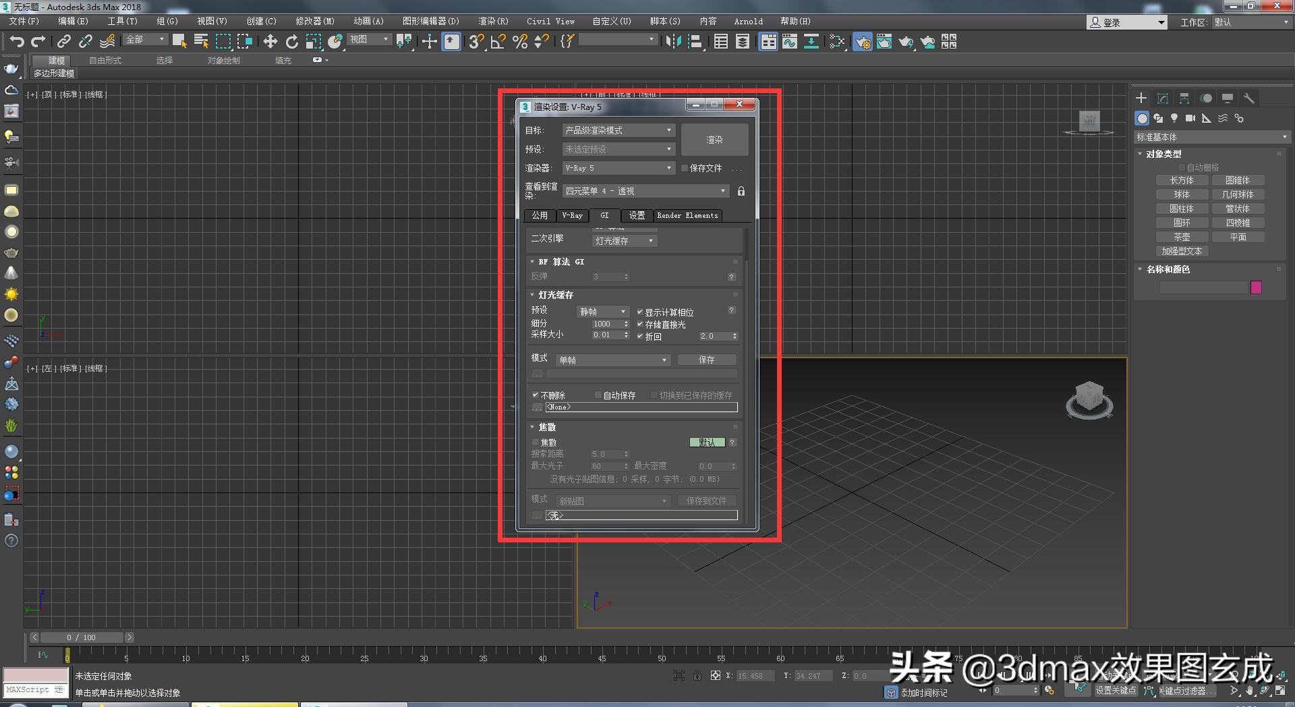Toggle 存储直接光 checkbox
Image resolution: width=1295 pixels, height=707 pixels.
640,324
